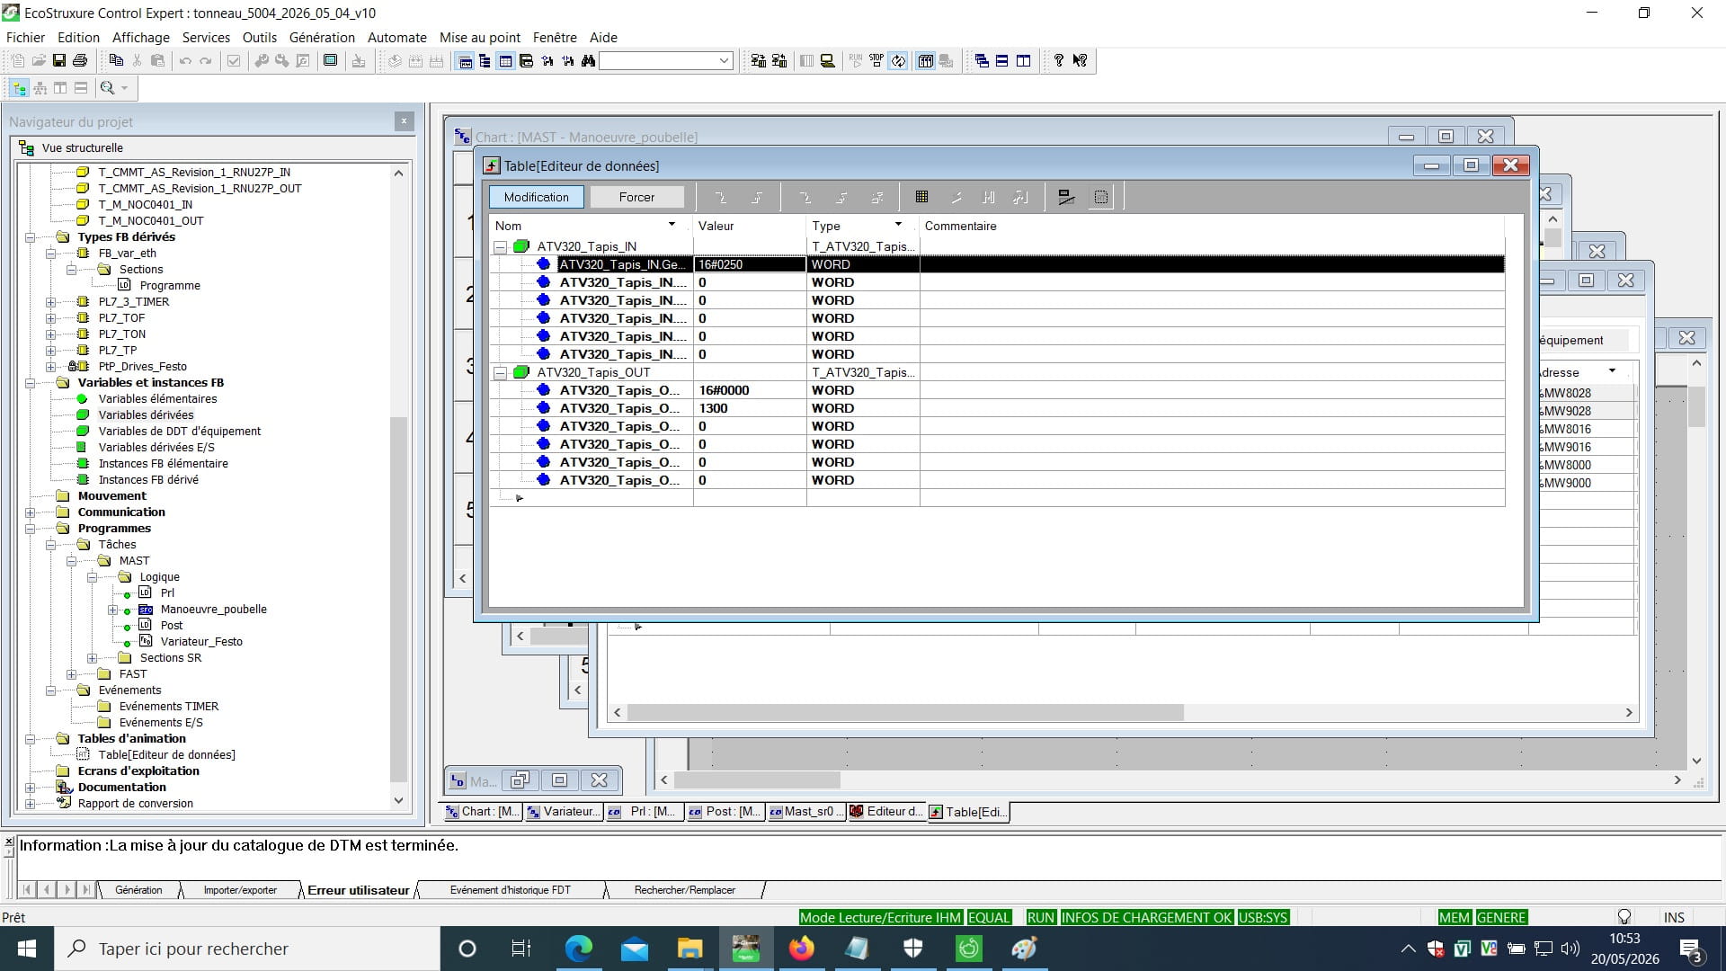Collapse the ATV320_Tapis_IN row

coord(501,246)
